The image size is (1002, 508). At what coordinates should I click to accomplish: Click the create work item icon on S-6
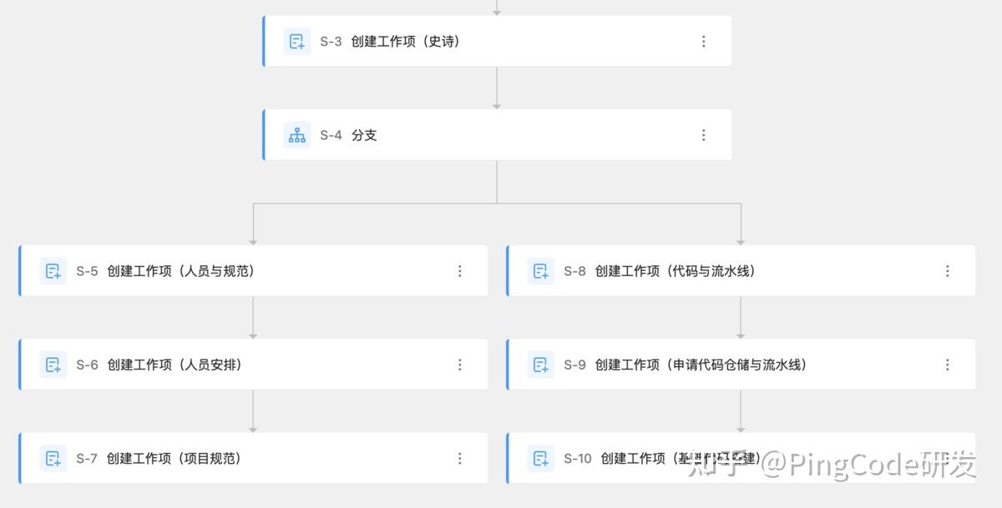(x=52, y=365)
